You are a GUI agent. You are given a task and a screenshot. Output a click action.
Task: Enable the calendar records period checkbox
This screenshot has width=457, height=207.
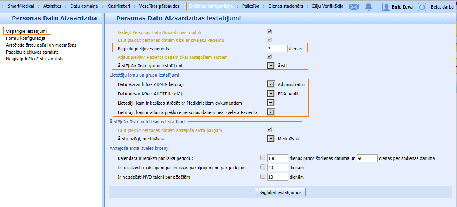click(263, 157)
